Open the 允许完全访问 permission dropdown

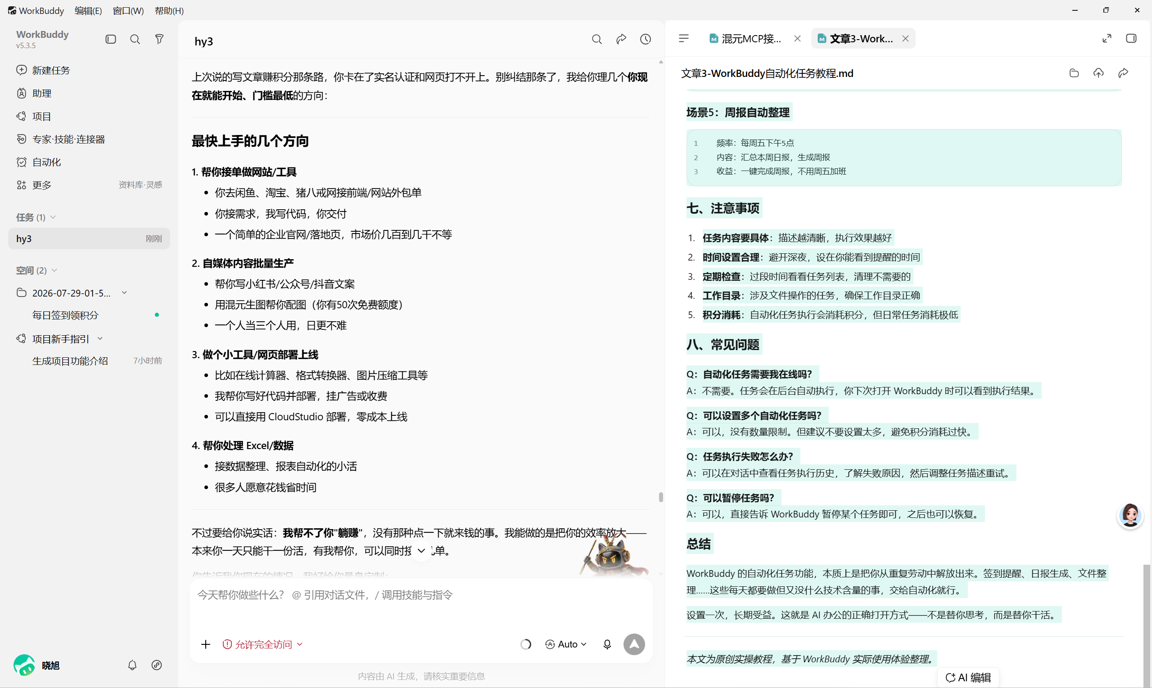click(262, 644)
